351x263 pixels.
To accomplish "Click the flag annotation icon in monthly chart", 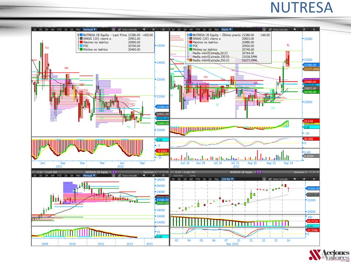I will (x=144, y=176).
